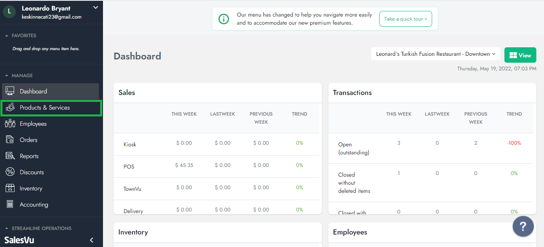
Task: Open the restaurant location dropdown
Action: (x=435, y=54)
